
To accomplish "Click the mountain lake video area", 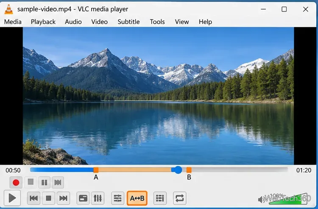I will click(x=158, y=96).
